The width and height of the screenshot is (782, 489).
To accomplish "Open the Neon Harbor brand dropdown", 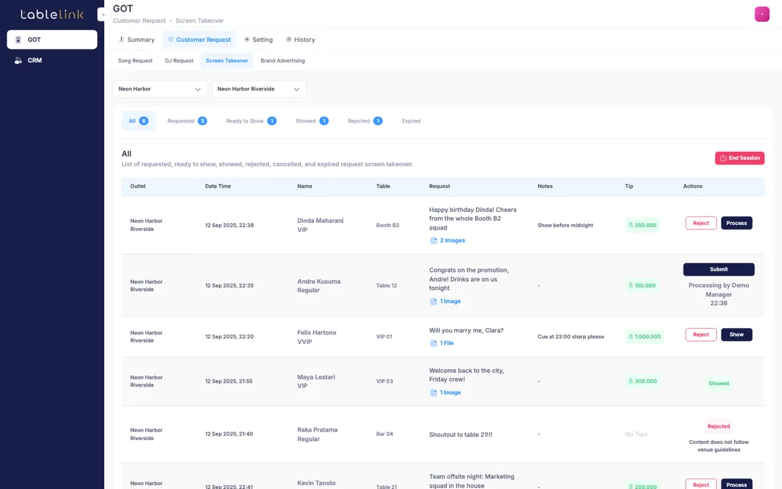I will click(x=160, y=89).
